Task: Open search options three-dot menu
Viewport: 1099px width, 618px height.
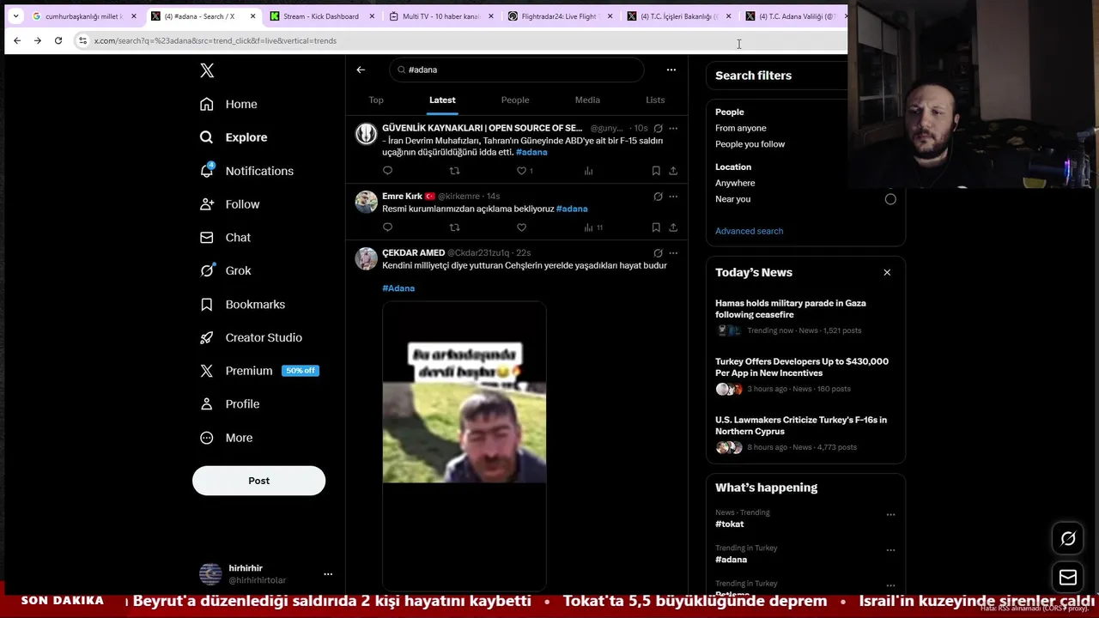Action: click(671, 70)
